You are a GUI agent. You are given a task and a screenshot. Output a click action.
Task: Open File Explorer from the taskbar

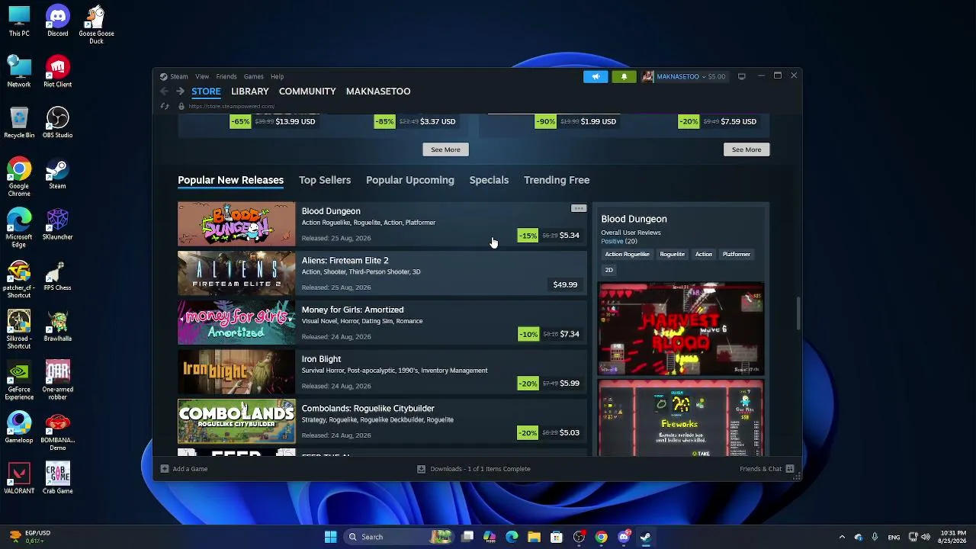coord(534,537)
